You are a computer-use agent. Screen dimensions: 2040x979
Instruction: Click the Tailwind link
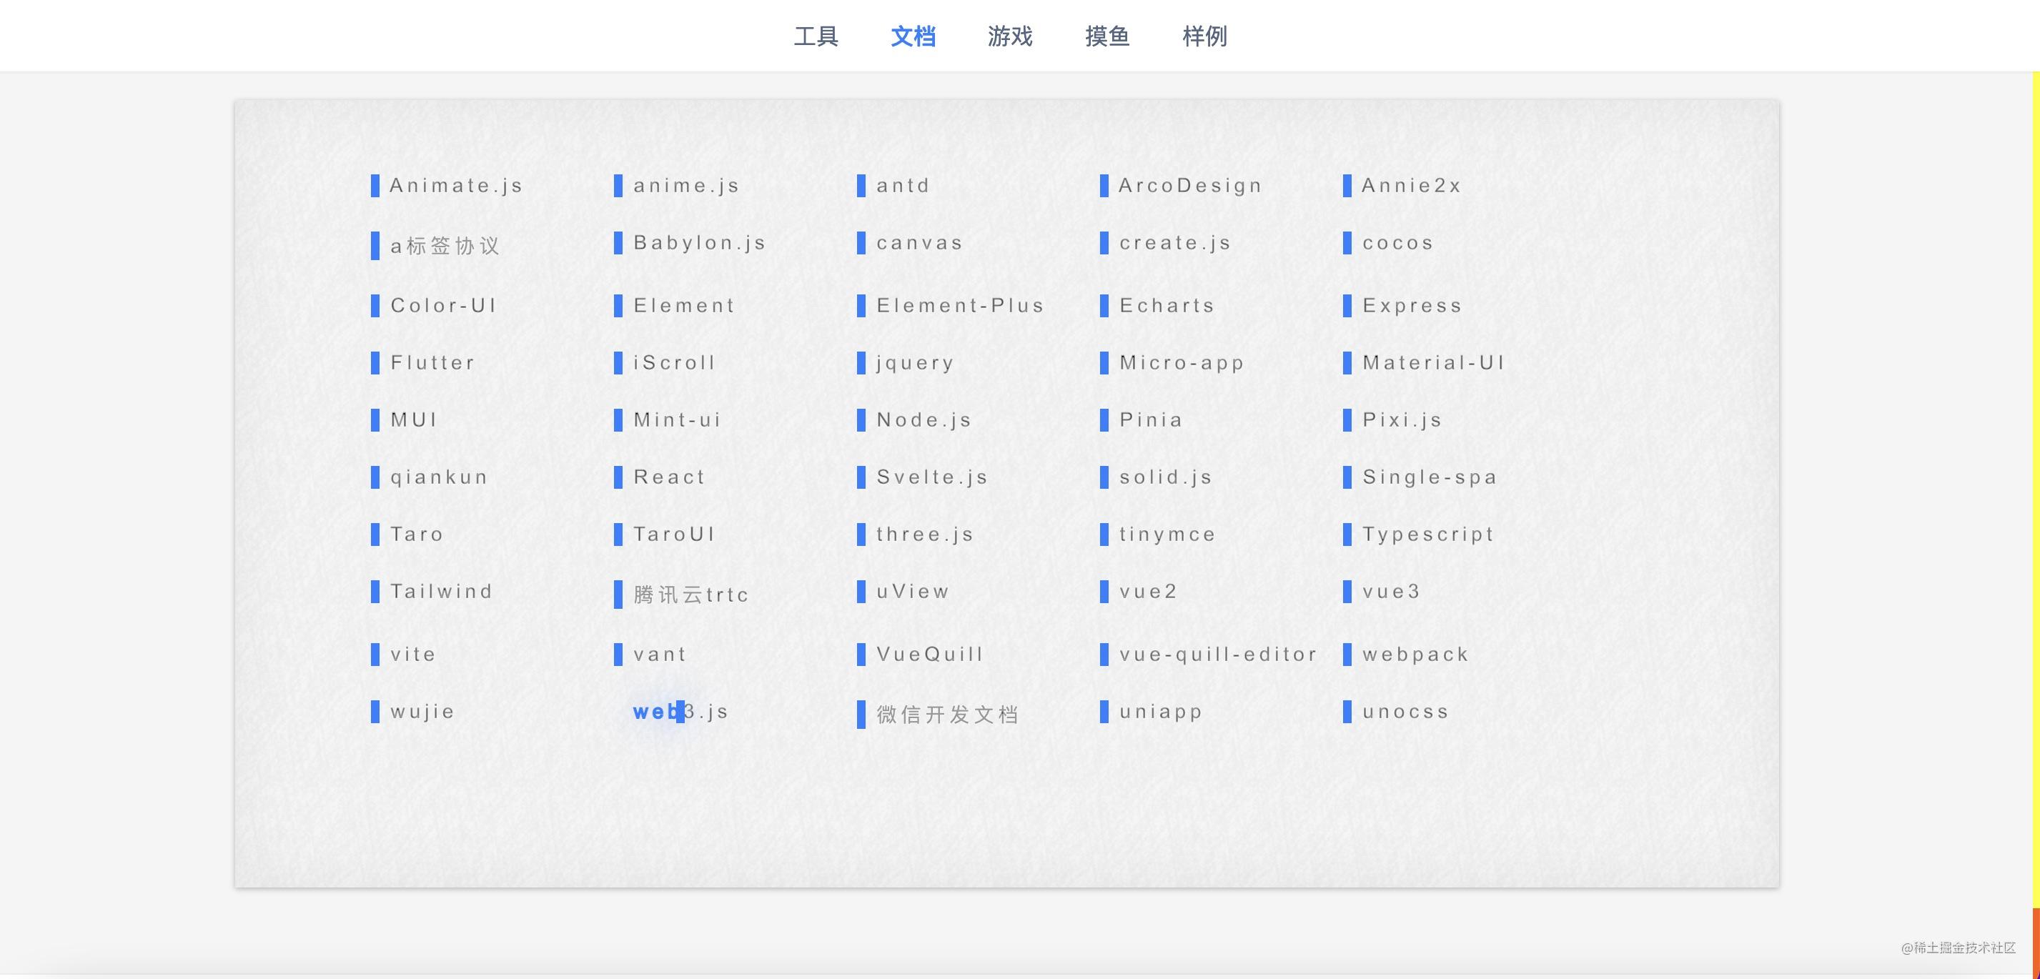click(441, 591)
